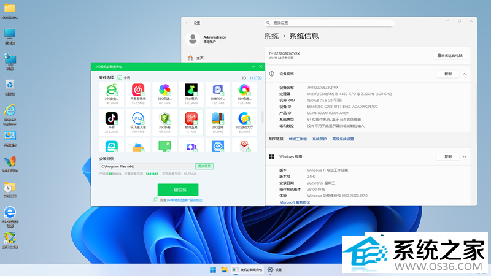Click the 7H1822ZGBZ8QYRX device name heading
This screenshot has height=276, width=491.
tap(284, 53)
